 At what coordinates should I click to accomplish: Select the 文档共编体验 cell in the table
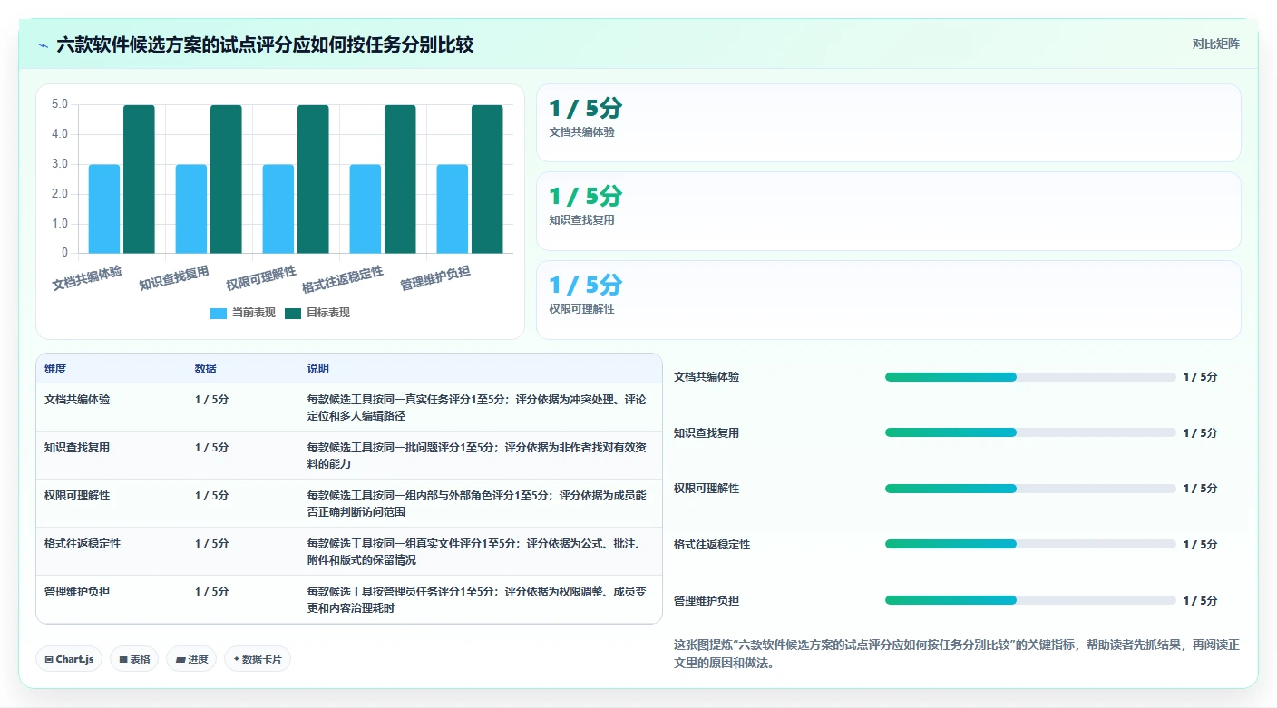pos(77,399)
